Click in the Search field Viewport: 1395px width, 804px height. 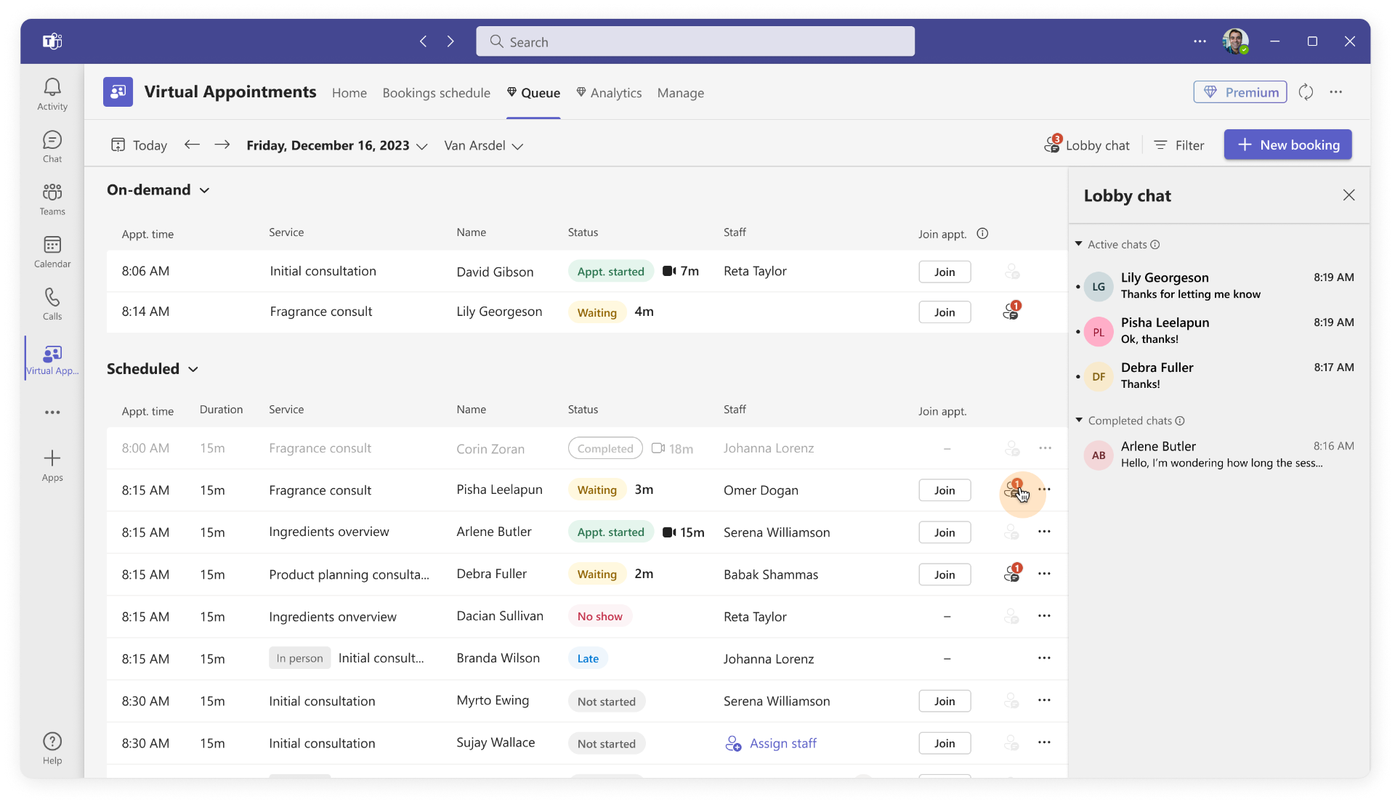tap(695, 41)
